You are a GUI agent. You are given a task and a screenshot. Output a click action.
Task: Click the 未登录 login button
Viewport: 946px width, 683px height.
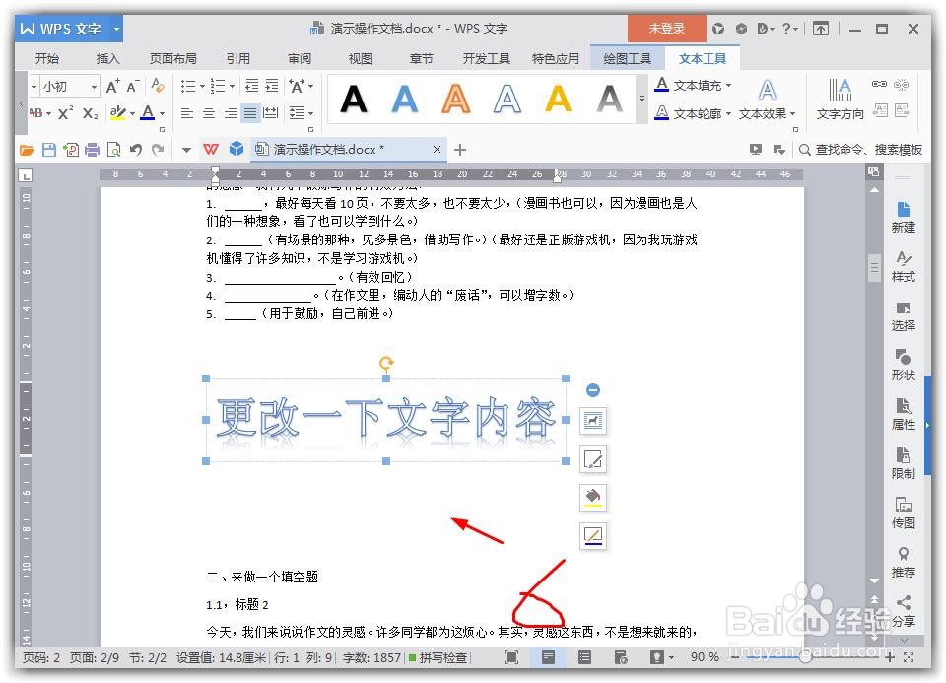click(x=666, y=29)
